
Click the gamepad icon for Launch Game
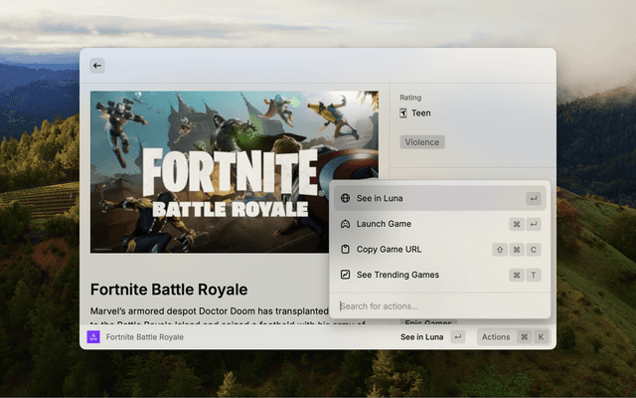click(345, 224)
